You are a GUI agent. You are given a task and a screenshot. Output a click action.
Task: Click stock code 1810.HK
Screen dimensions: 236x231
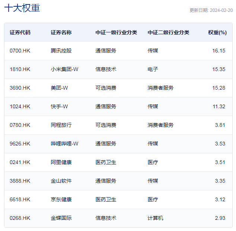(20, 69)
